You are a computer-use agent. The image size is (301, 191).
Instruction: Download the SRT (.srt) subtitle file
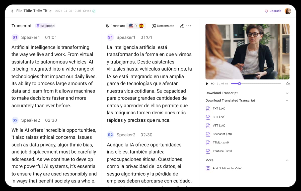pyautogui.click(x=219, y=117)
